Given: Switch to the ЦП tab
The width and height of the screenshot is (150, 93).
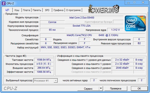Looking at the screenshot, I should pyautogui.click(x=7, y=10).
